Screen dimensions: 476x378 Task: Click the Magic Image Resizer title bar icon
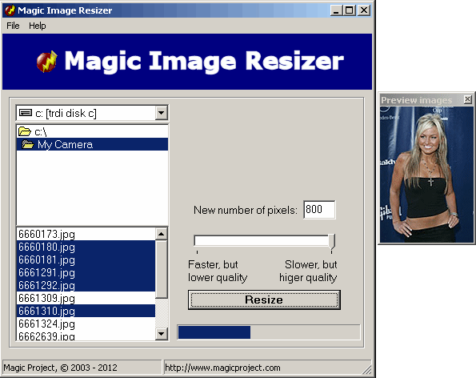(x=10, y=10)
